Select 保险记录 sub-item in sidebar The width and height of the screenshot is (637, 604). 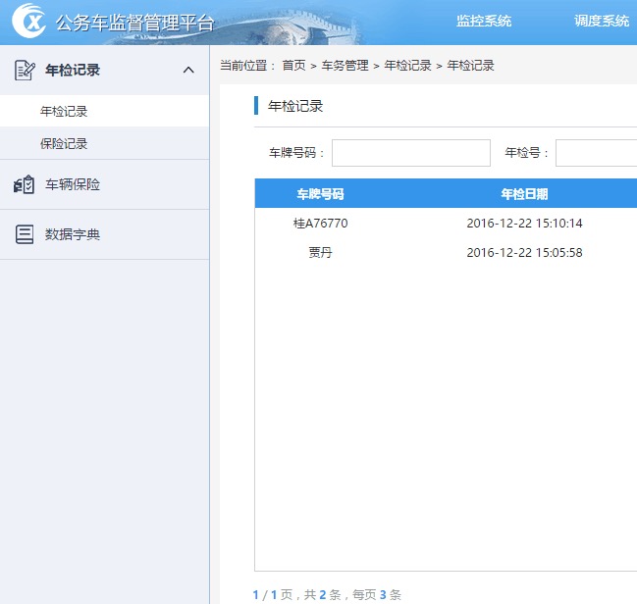click(64, 143)
